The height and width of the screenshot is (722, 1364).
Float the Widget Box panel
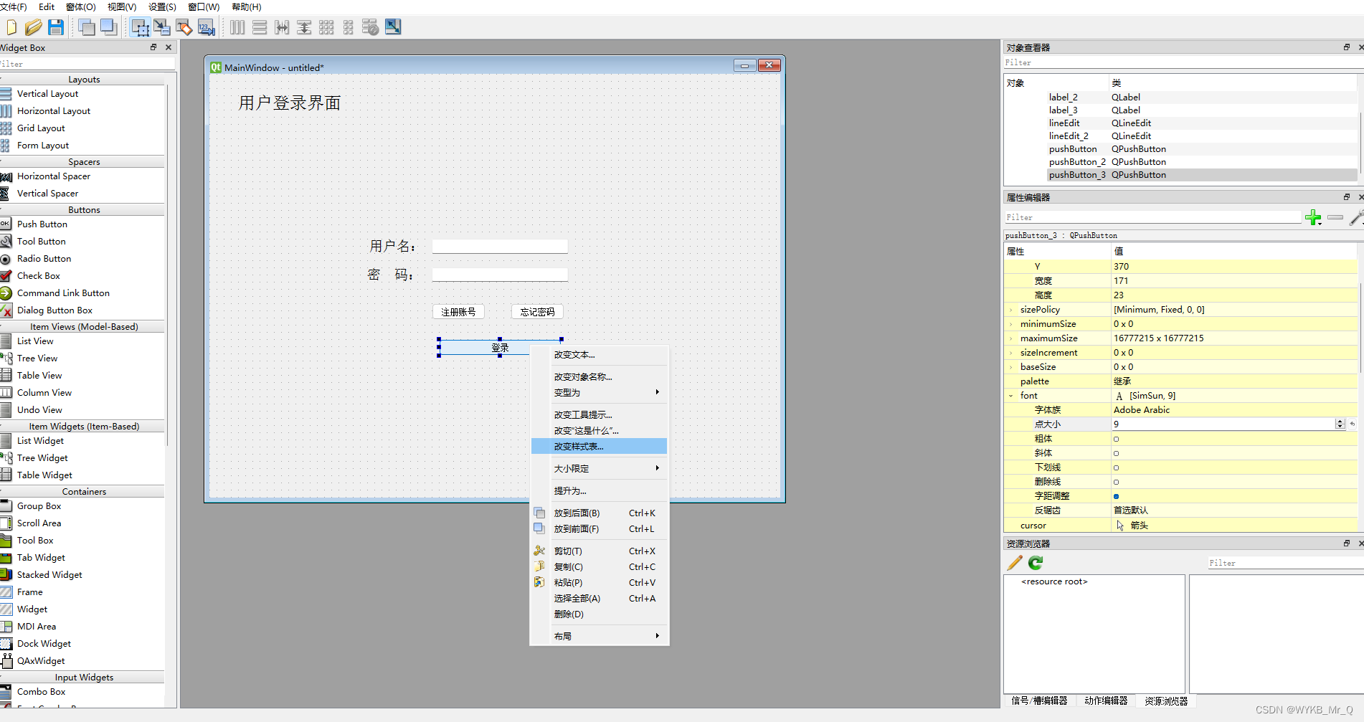[x=153, y=47]
